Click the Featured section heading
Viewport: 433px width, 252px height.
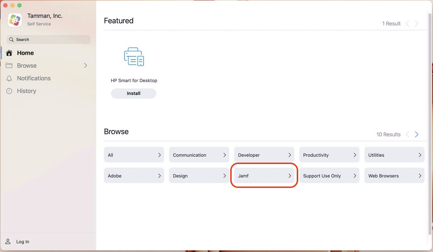pos(119,21)
